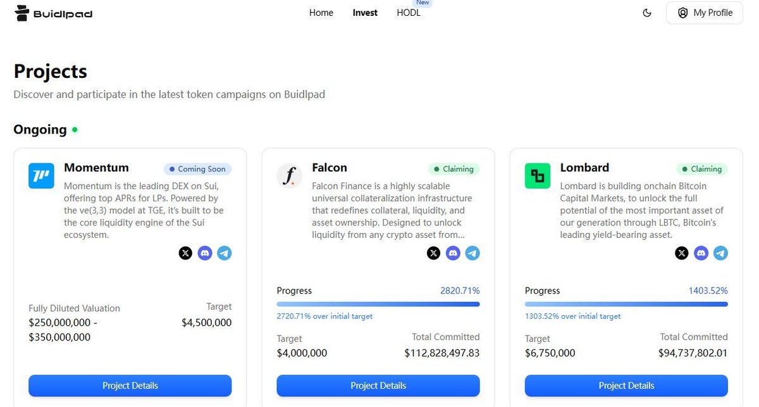759x407 pixels.
Task: Open Falcon's Discord server icon
Action: coord(453,253)
